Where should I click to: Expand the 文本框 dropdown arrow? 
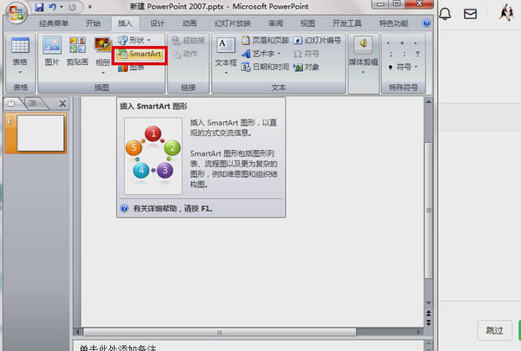(226, 72)
